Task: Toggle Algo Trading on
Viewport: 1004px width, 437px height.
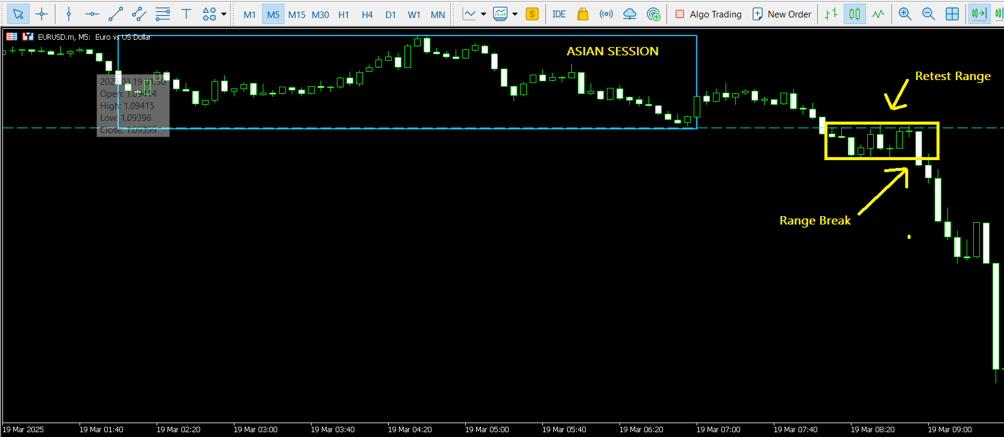Action: pos(708,14)
